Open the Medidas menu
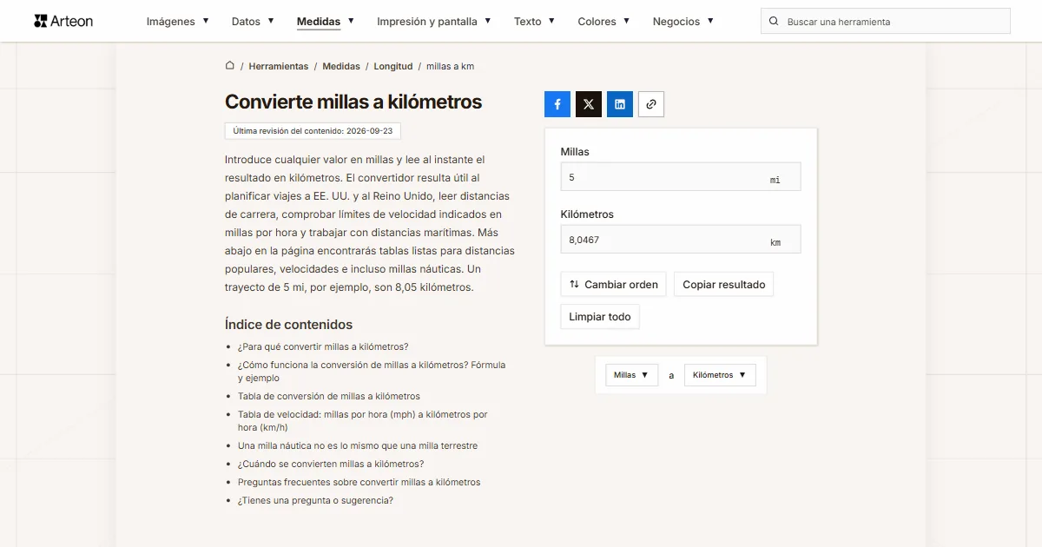 tap(326, 22)
